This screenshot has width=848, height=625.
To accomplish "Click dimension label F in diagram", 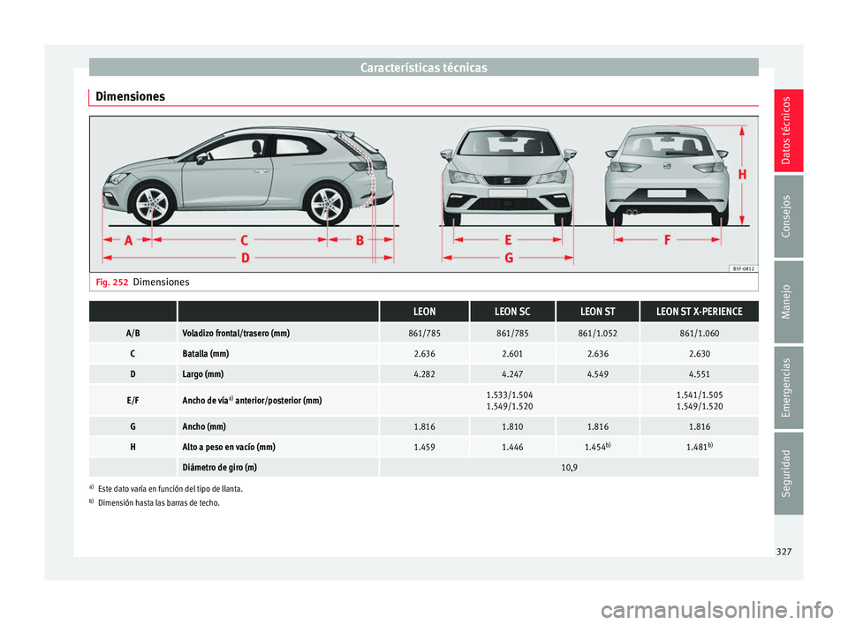I will [x=667, y=239].
